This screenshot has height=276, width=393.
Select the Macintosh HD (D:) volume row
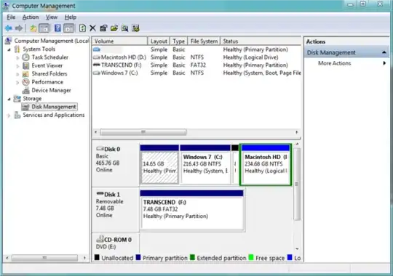coord(196,57)
